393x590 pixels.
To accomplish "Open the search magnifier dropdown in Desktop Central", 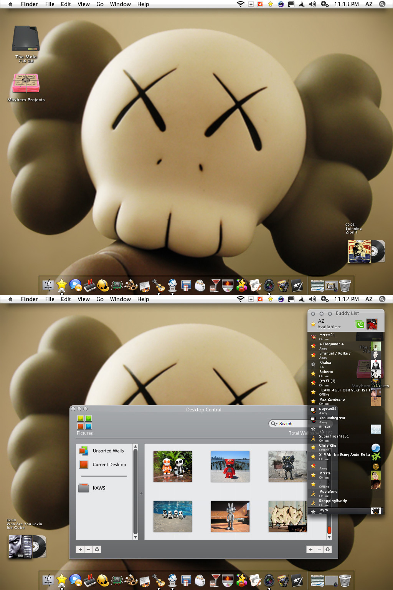I will point(274,424).
